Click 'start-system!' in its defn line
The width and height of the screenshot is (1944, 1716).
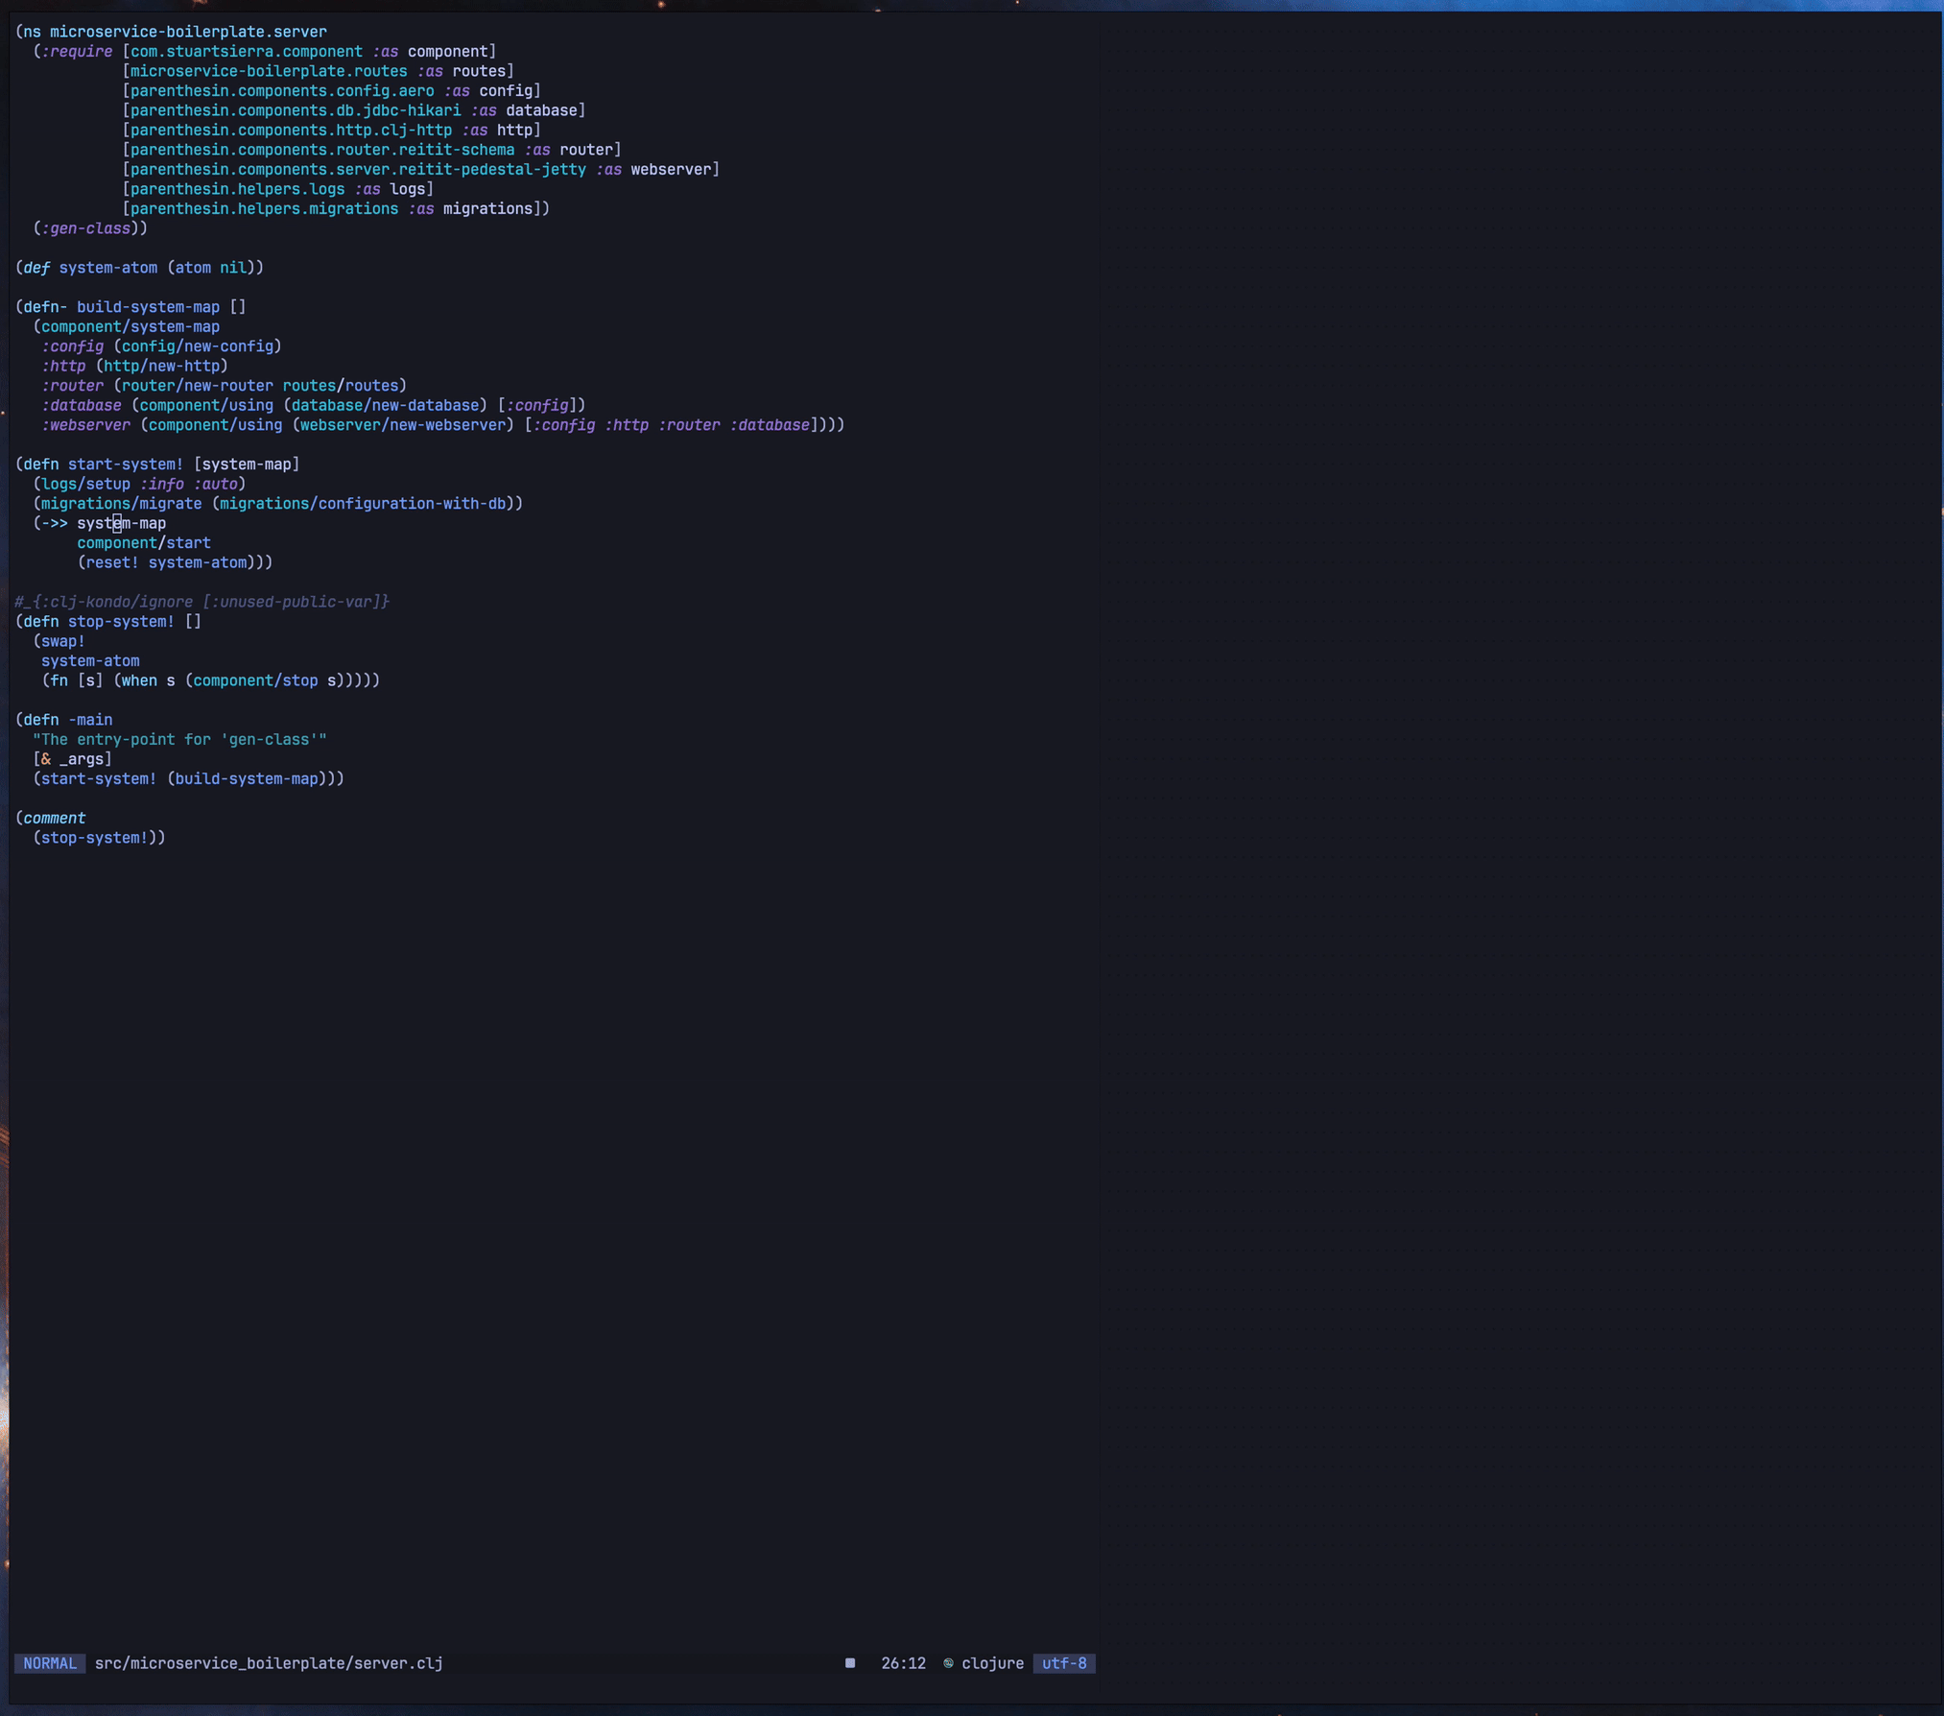click(125, 465)
